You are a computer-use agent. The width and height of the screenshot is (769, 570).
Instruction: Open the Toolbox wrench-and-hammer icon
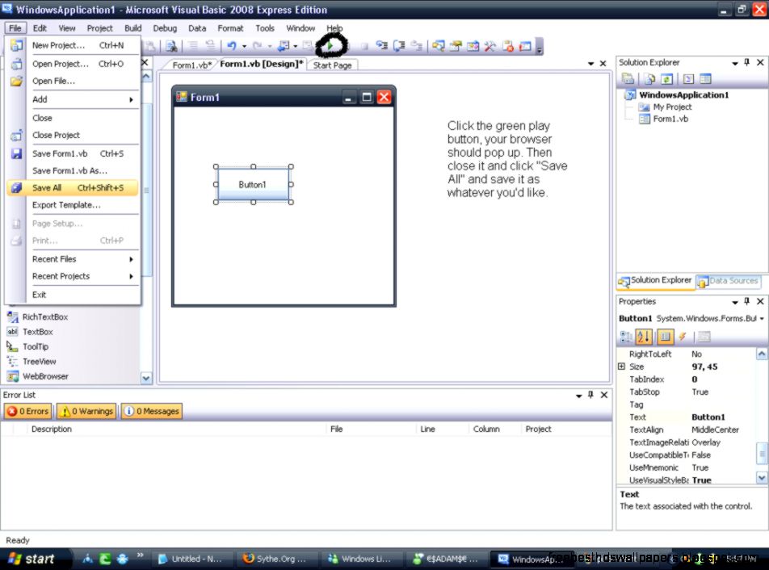coord(490,46)
